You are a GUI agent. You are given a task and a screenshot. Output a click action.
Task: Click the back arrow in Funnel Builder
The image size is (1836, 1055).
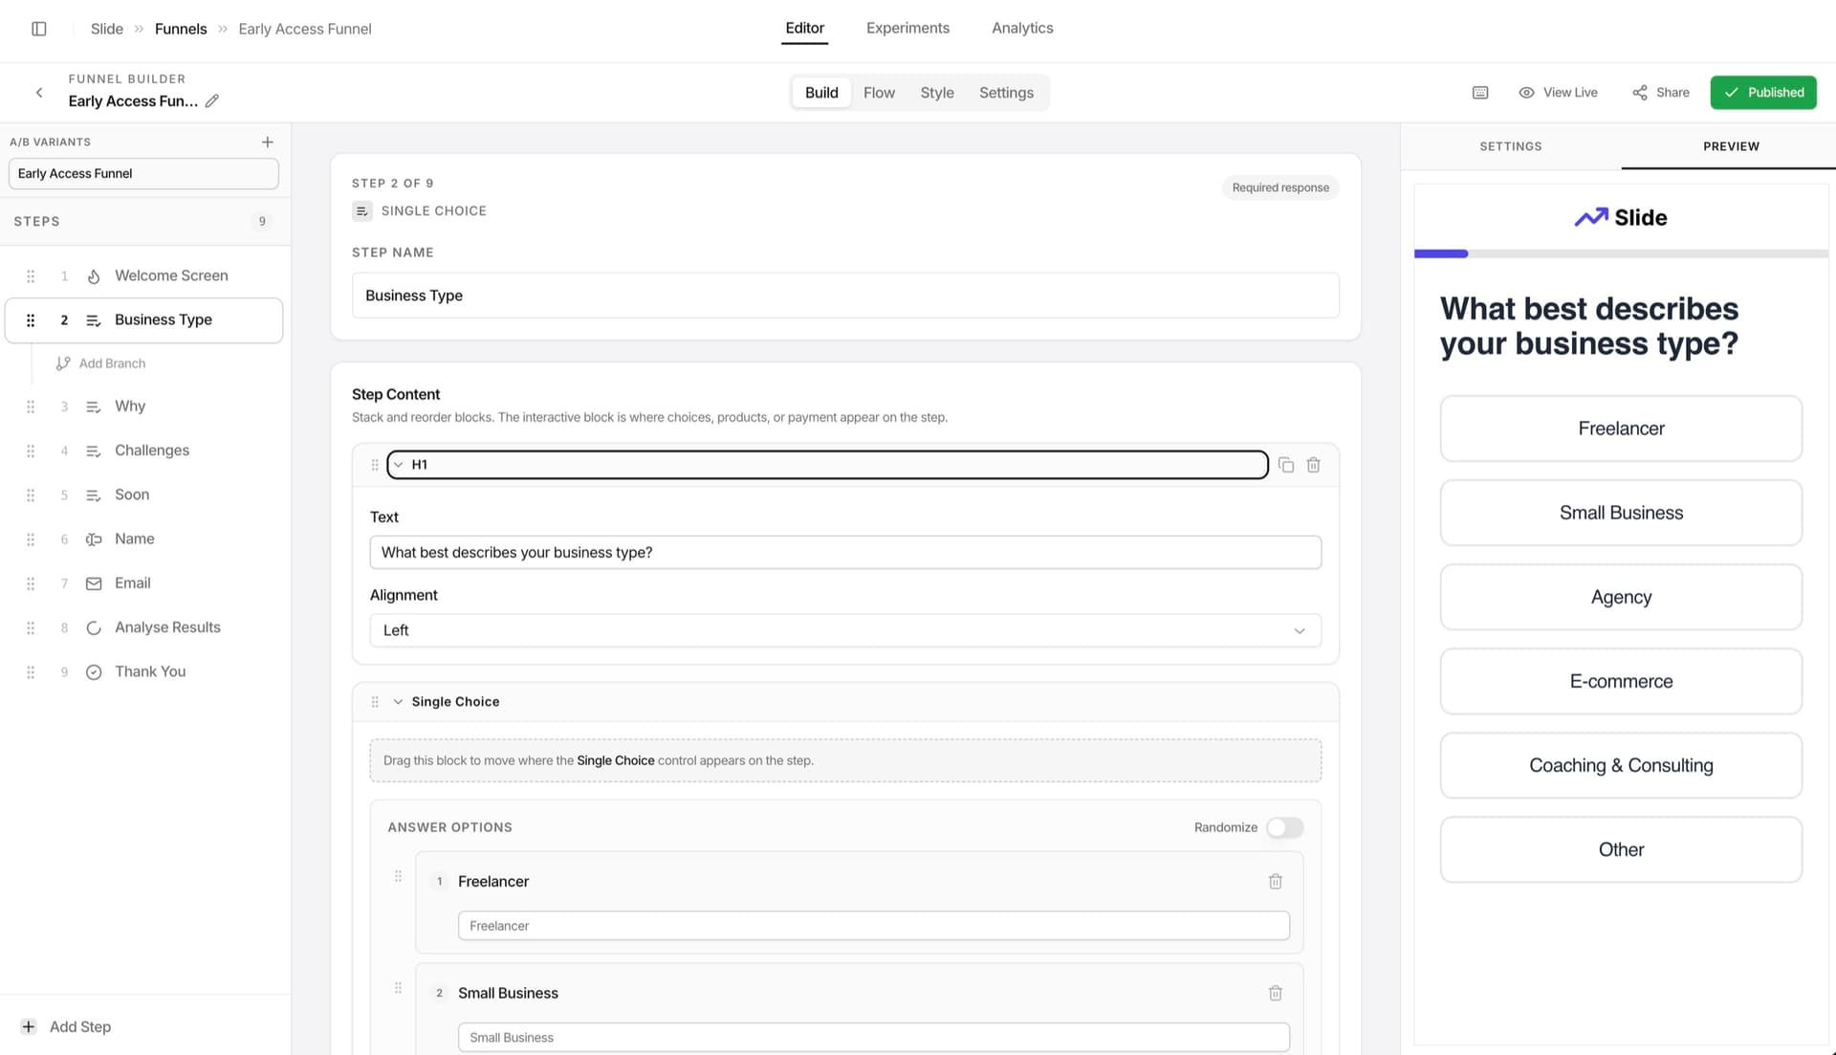39,93
